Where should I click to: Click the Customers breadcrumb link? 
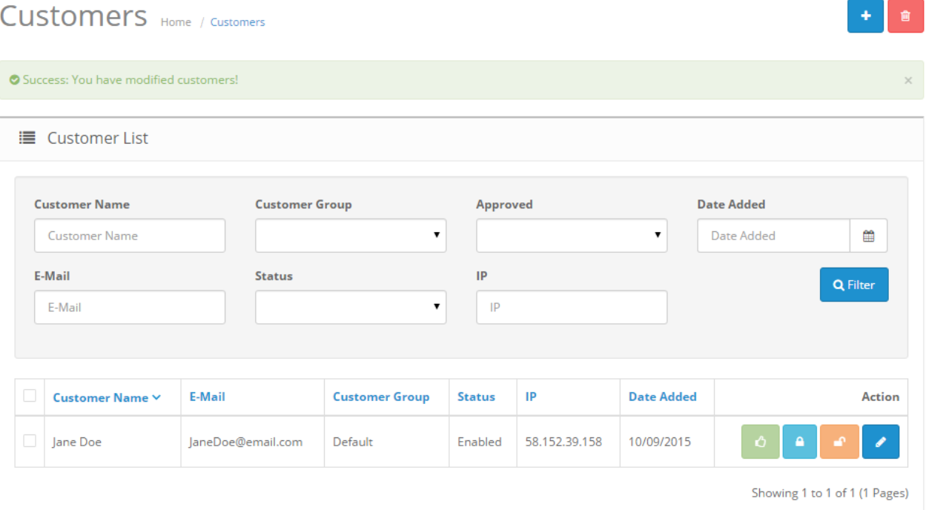point(237,22)
